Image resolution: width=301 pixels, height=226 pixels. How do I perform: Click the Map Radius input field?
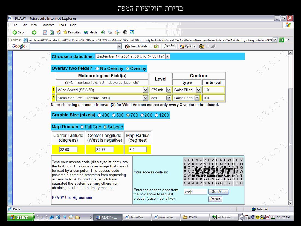[x=138, y=150]
